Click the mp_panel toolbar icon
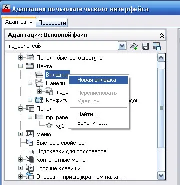 (x=39, y=117)
